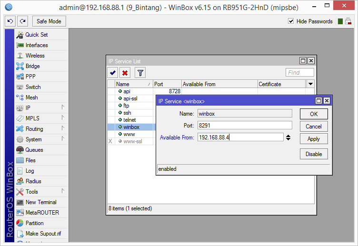Open Wireless in the sidebar
The height and width of the screenshot is (246, 358).
click(x=42, y=56)
